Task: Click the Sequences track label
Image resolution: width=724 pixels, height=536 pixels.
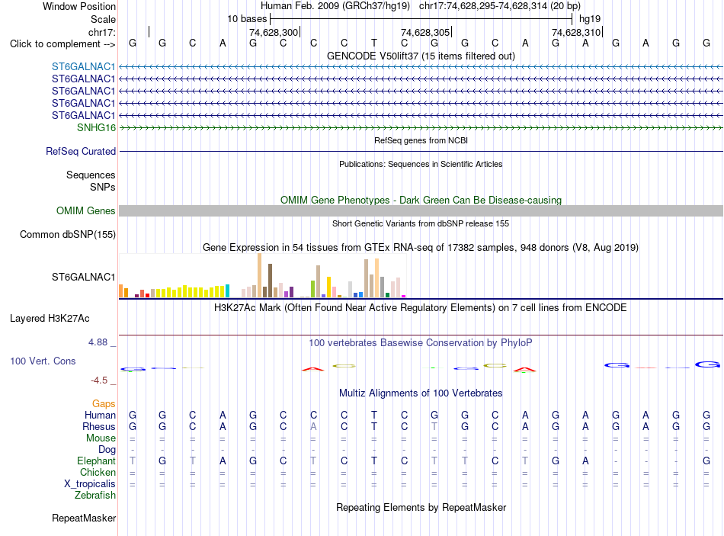Action: pyautogui.click(x=91, y=175)
